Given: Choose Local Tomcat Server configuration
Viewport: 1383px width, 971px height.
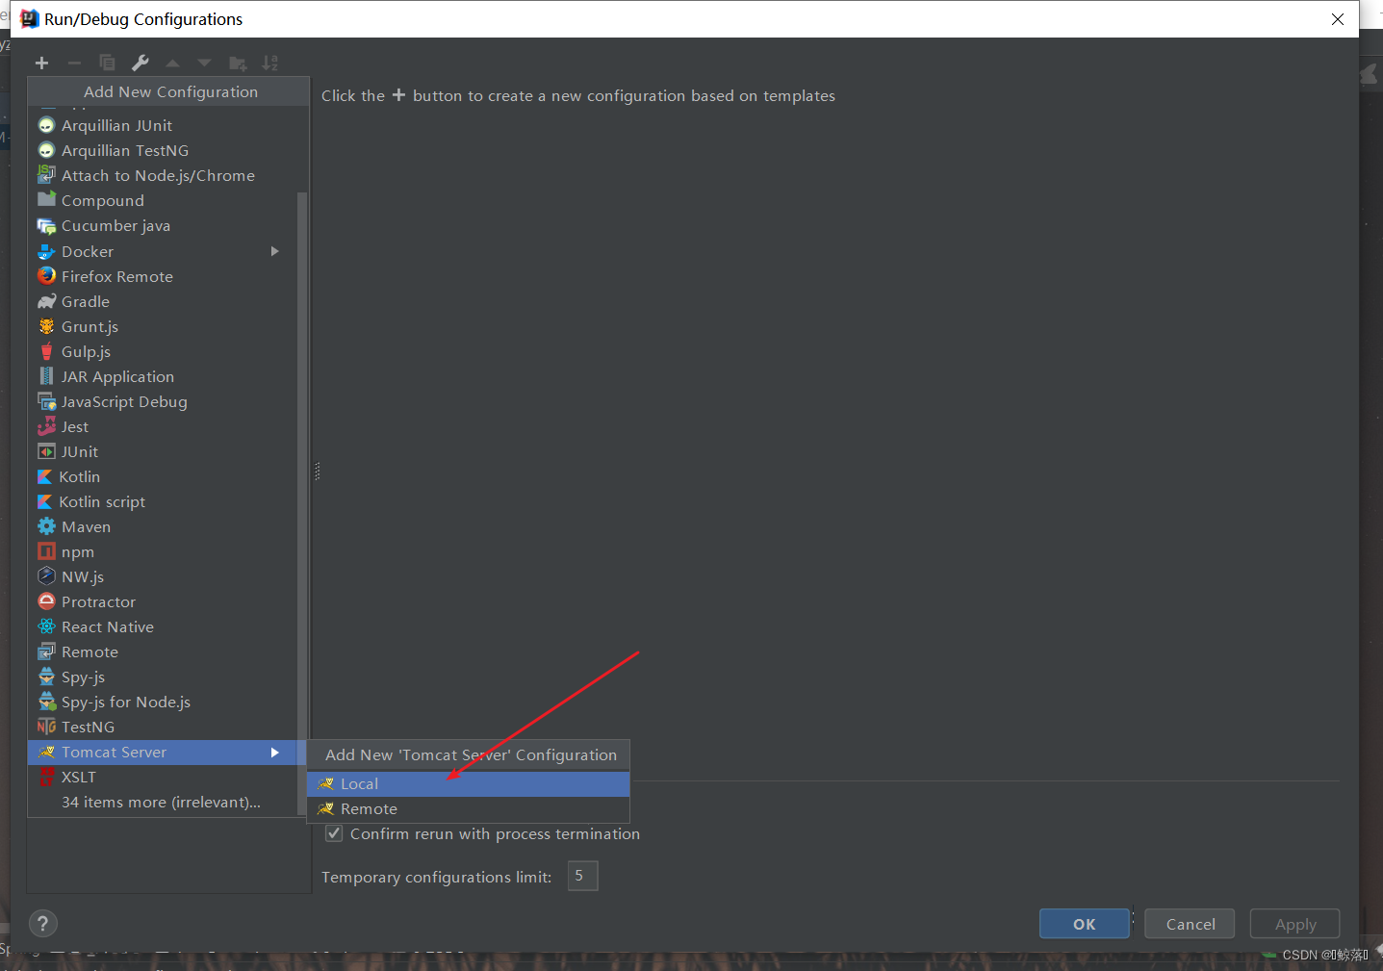Looking at the screenshot, I should coord(468,784).
